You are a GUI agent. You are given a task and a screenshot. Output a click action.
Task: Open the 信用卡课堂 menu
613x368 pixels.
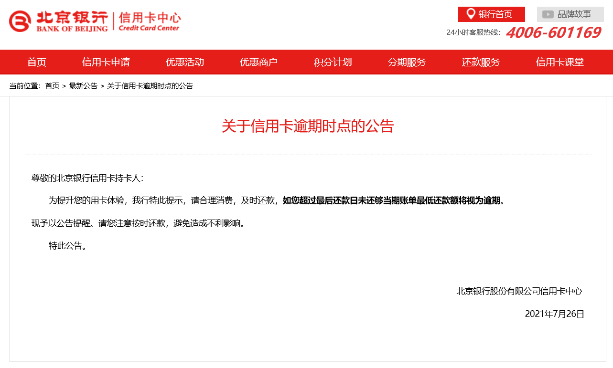coord(560,62)
